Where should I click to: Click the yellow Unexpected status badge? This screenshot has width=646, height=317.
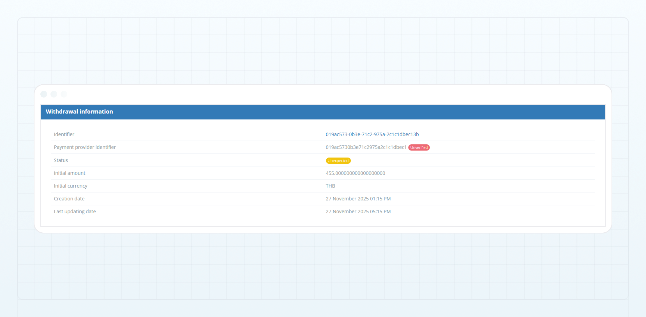(338, 161)
